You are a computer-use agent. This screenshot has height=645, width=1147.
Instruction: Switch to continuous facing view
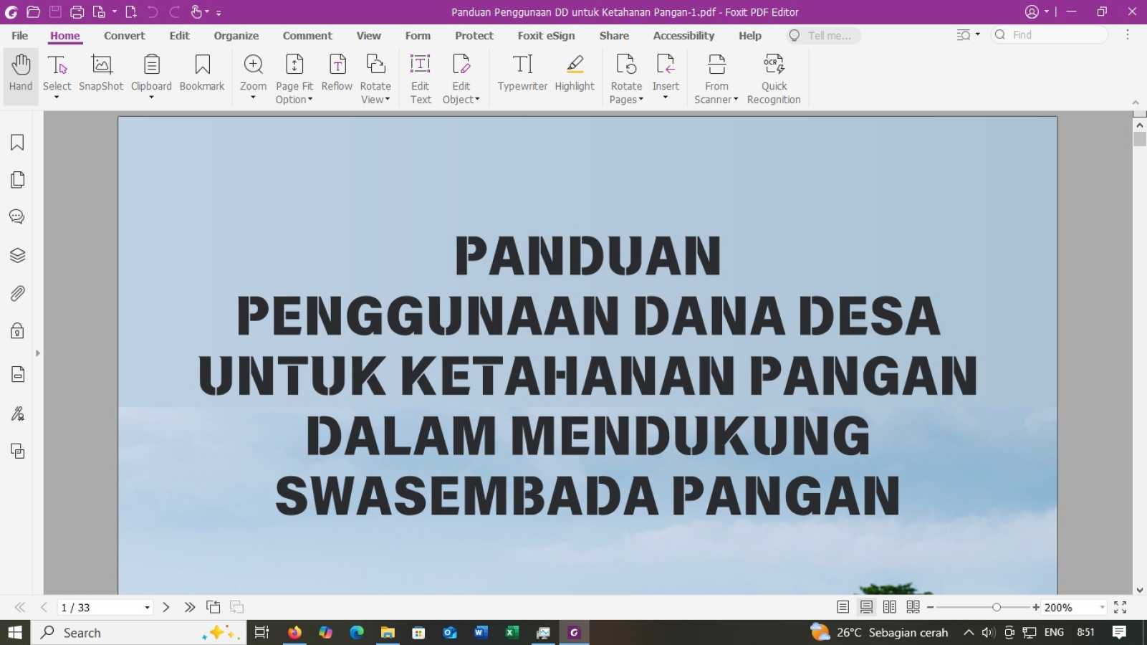[x=913, y=607]
